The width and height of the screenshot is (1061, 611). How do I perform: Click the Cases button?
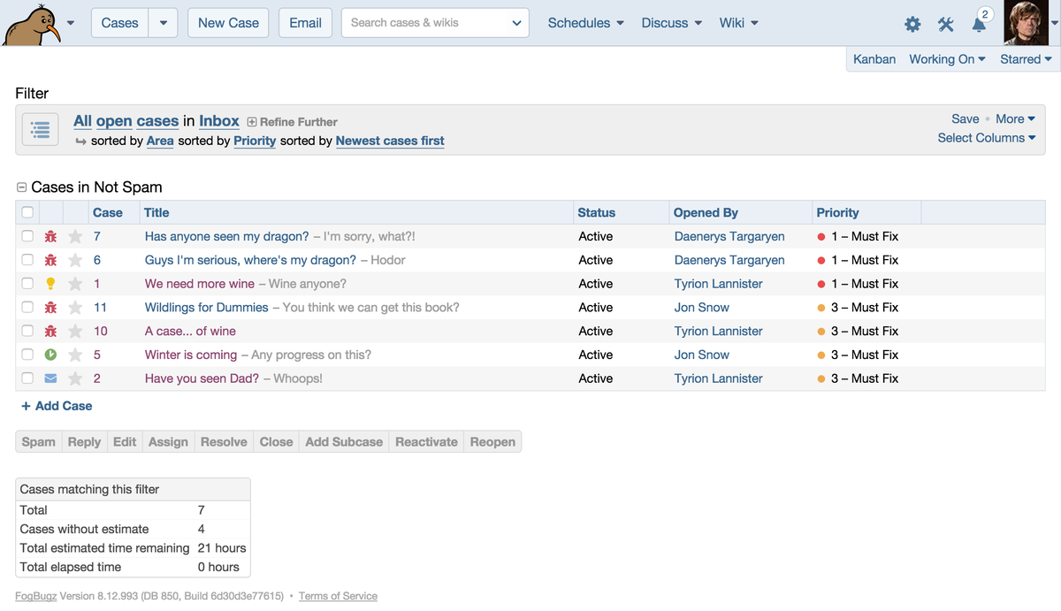(119, 23)
